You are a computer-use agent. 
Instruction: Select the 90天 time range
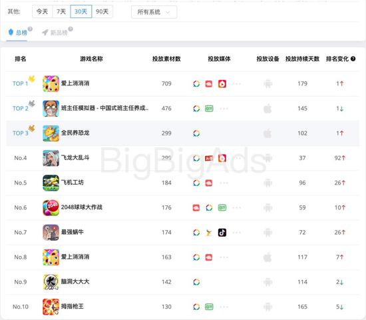click(102, 11)
